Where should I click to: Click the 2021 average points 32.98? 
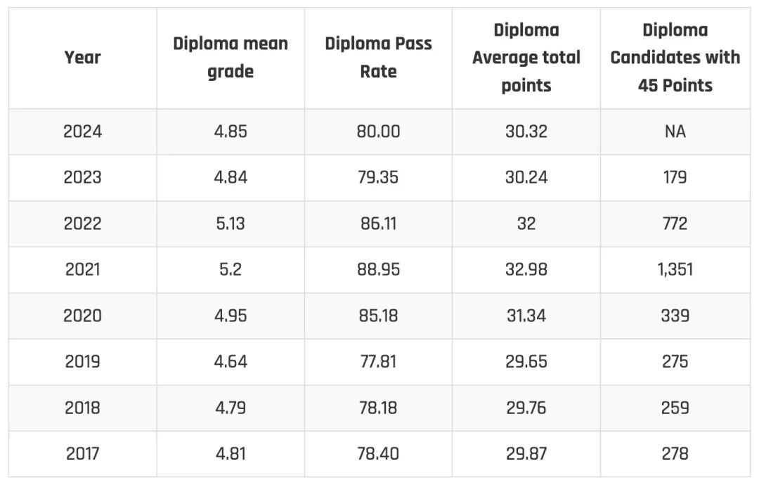(526, 270)
